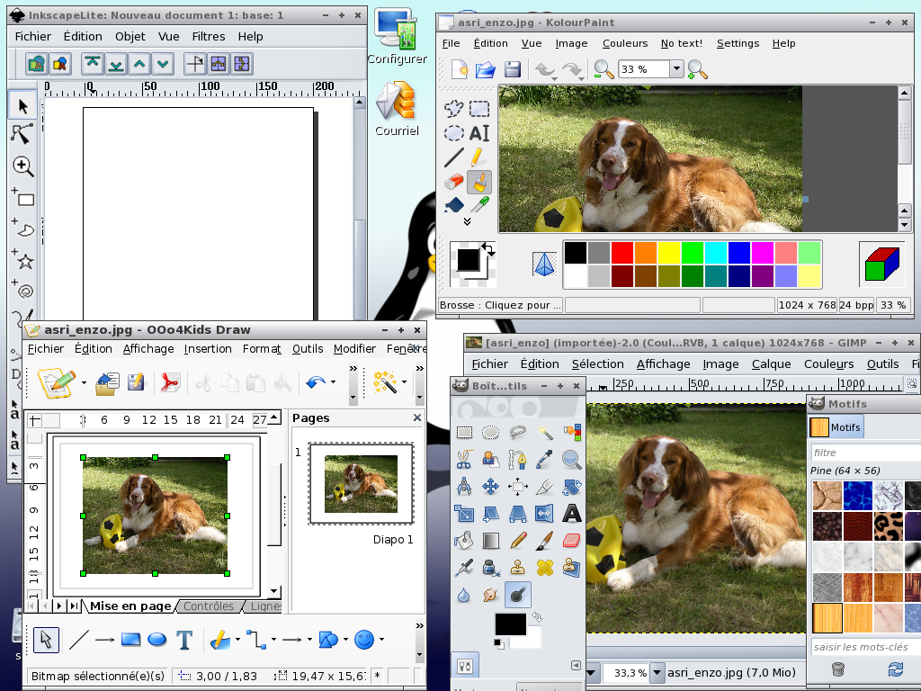Image resolution: width=921 pixels, height=691 pixels.
Task: Pick the text tool in KolourPaint
Action: (x=479, y=133)
